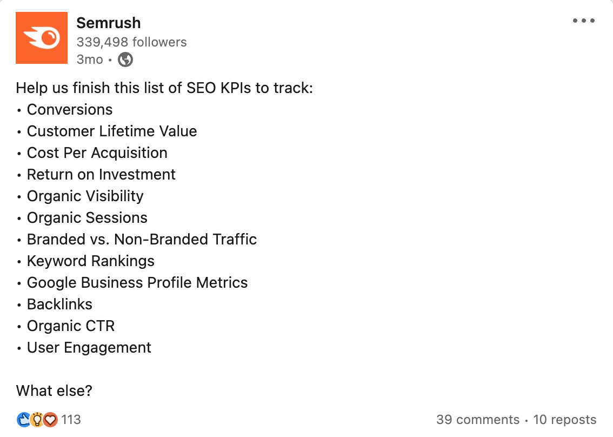Click the '113' reactions count
Viewport: 613px width, 437px height.
70,419
